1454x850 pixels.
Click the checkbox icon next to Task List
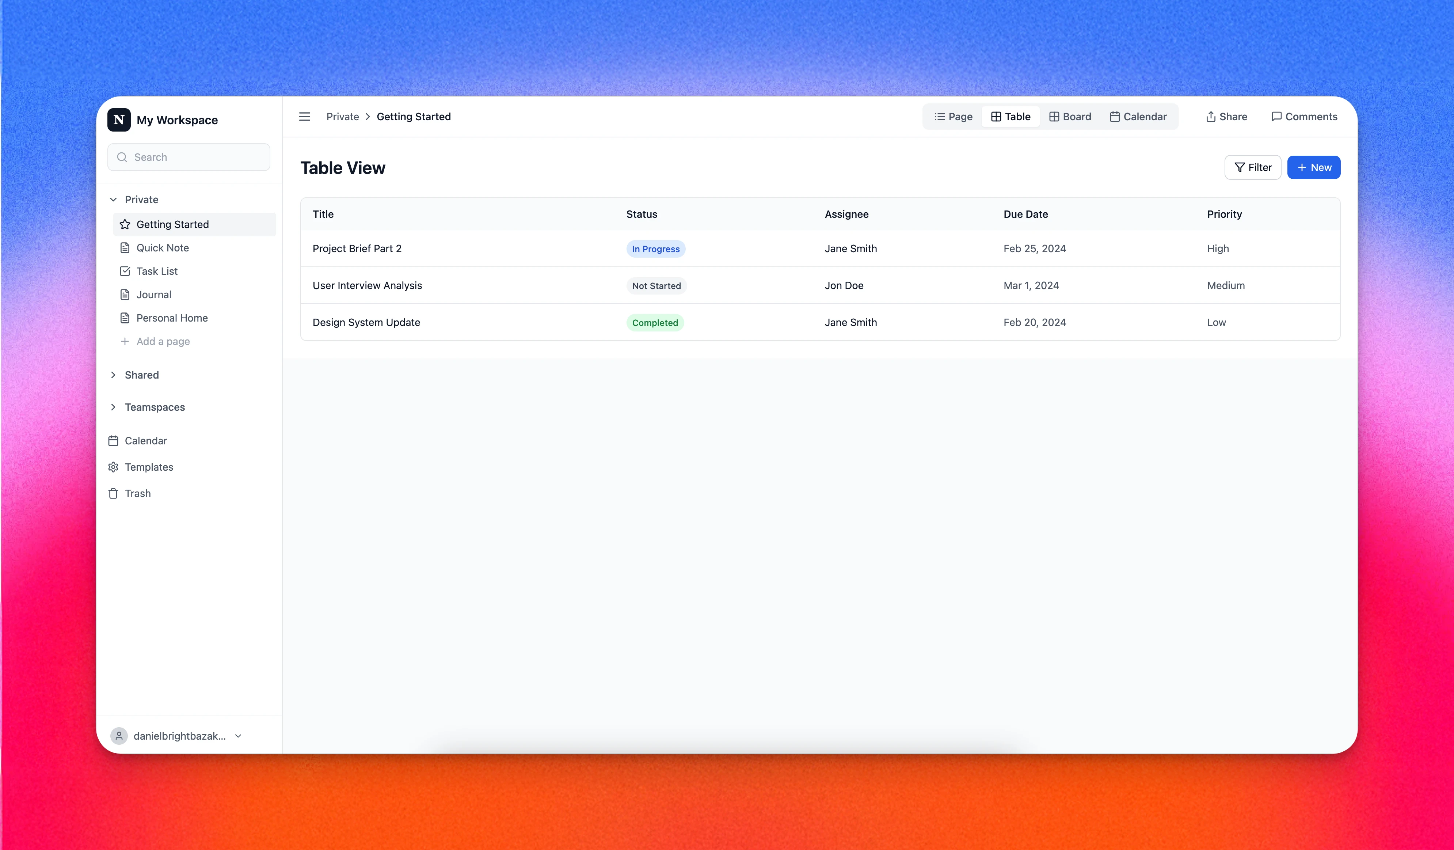click(125, 271)
